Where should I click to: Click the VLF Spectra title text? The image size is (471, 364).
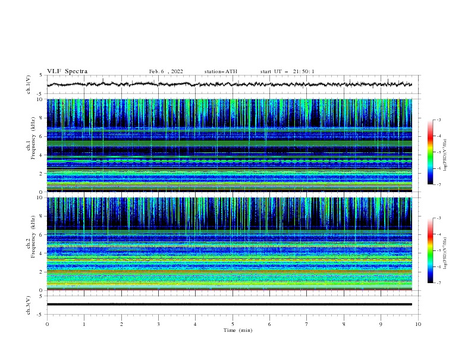[x=67, y=71]
